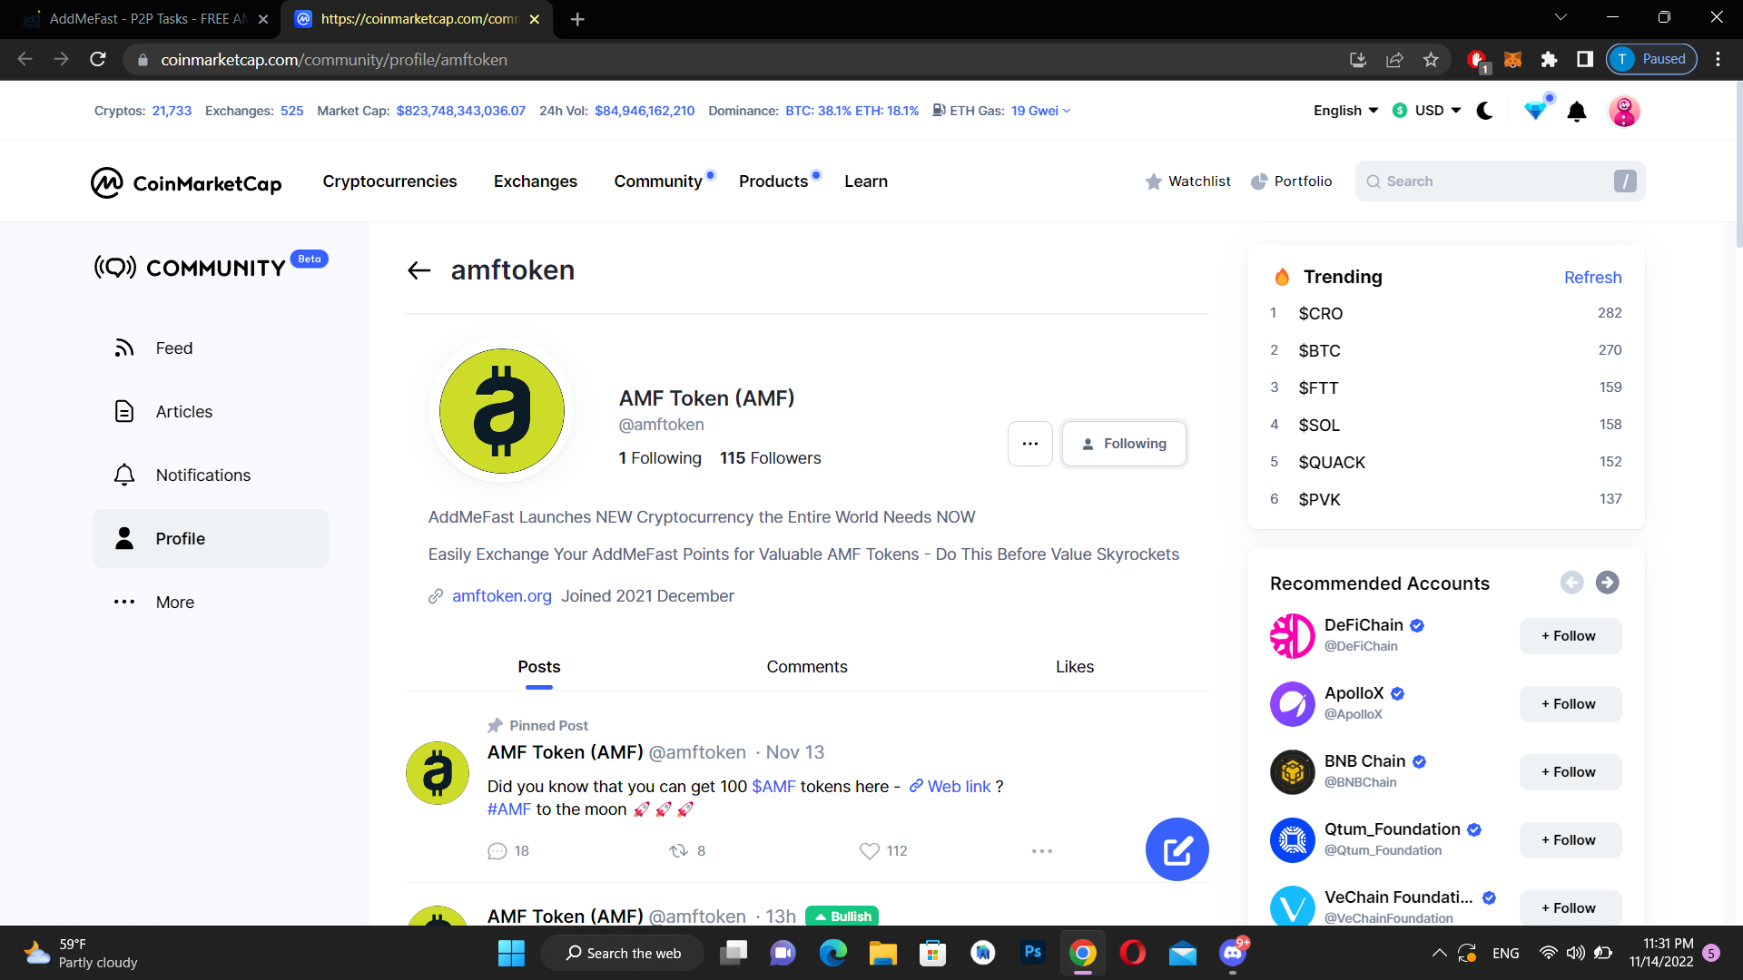Open the USD currency dropdown
Screen dimensions: 1743x980
point(1427,111)
